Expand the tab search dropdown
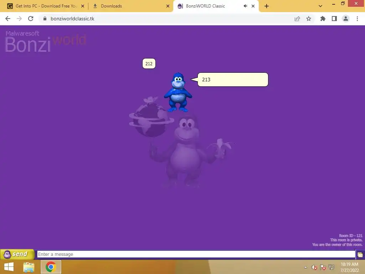The height and width of the screenshot is (274, 365). (x=320, y=6)
